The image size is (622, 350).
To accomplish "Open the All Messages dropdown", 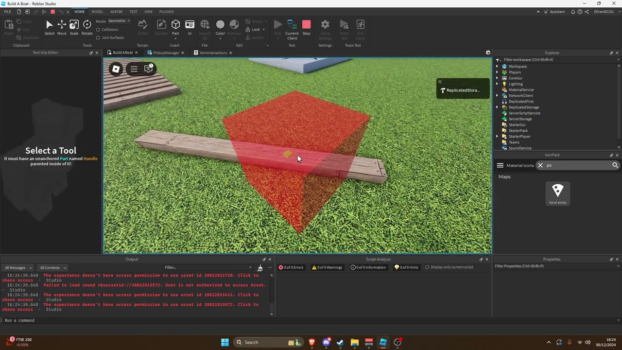I will click(x=18, y=268).
